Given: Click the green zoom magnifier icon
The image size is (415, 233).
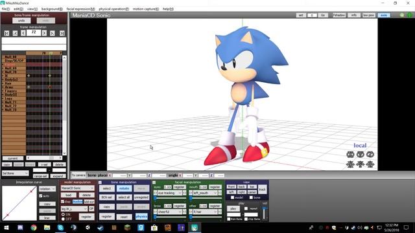Looking at the screenshot, I should tap(402, 15).
